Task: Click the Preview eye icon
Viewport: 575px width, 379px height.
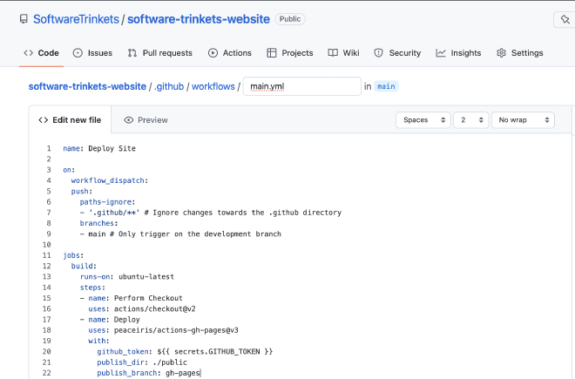Action: (129, 120)
